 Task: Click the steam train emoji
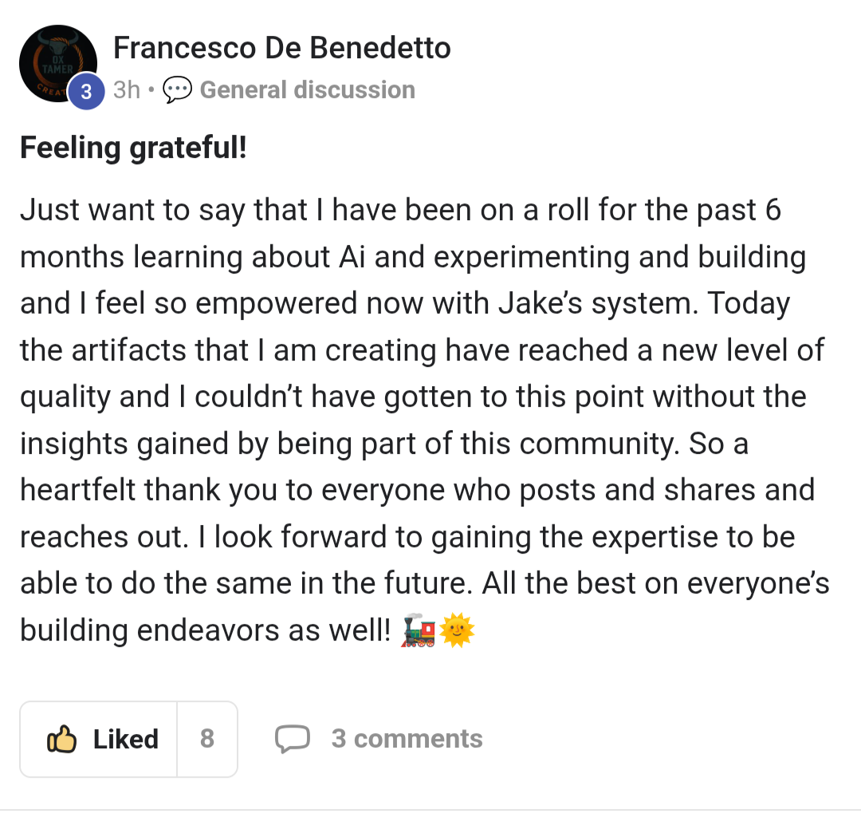(419, 630)
